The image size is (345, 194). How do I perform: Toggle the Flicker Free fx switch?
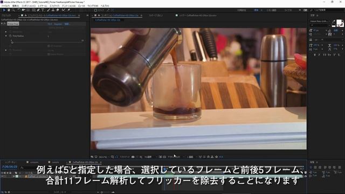pos(5,24)
